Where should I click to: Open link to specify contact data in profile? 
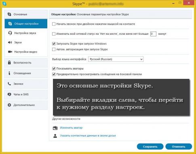click(x=88, y=135)
